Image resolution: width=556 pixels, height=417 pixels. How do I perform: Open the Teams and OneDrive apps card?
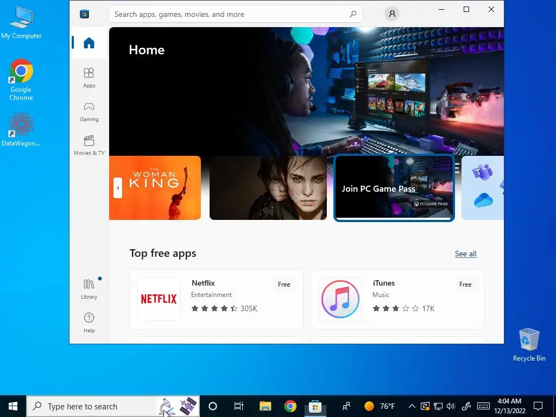[x=483, y=188]
